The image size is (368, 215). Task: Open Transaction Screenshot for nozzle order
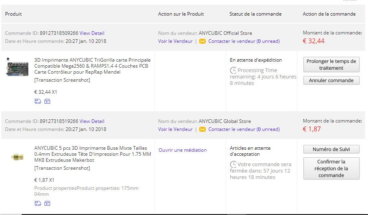coord(62,168)
